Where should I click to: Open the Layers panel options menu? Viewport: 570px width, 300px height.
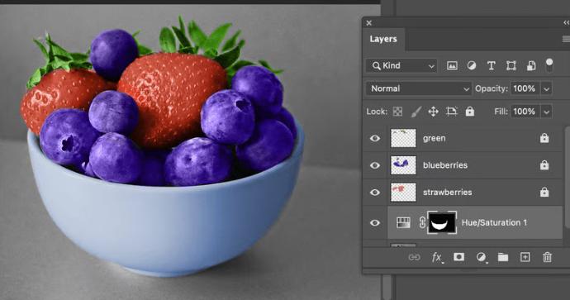(x=566, y=39)
